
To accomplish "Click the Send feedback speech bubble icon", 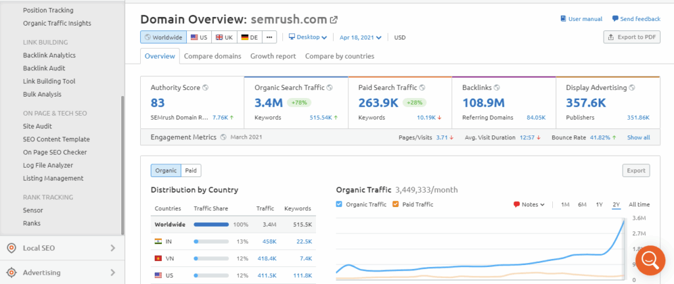I will pyautogui.click(x=615, y=19).
